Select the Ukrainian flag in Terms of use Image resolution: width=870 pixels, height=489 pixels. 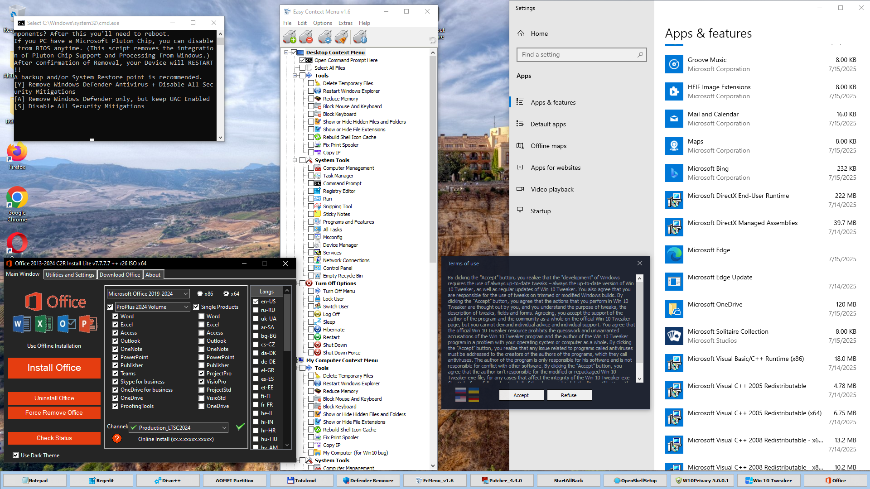coord(474,391)
